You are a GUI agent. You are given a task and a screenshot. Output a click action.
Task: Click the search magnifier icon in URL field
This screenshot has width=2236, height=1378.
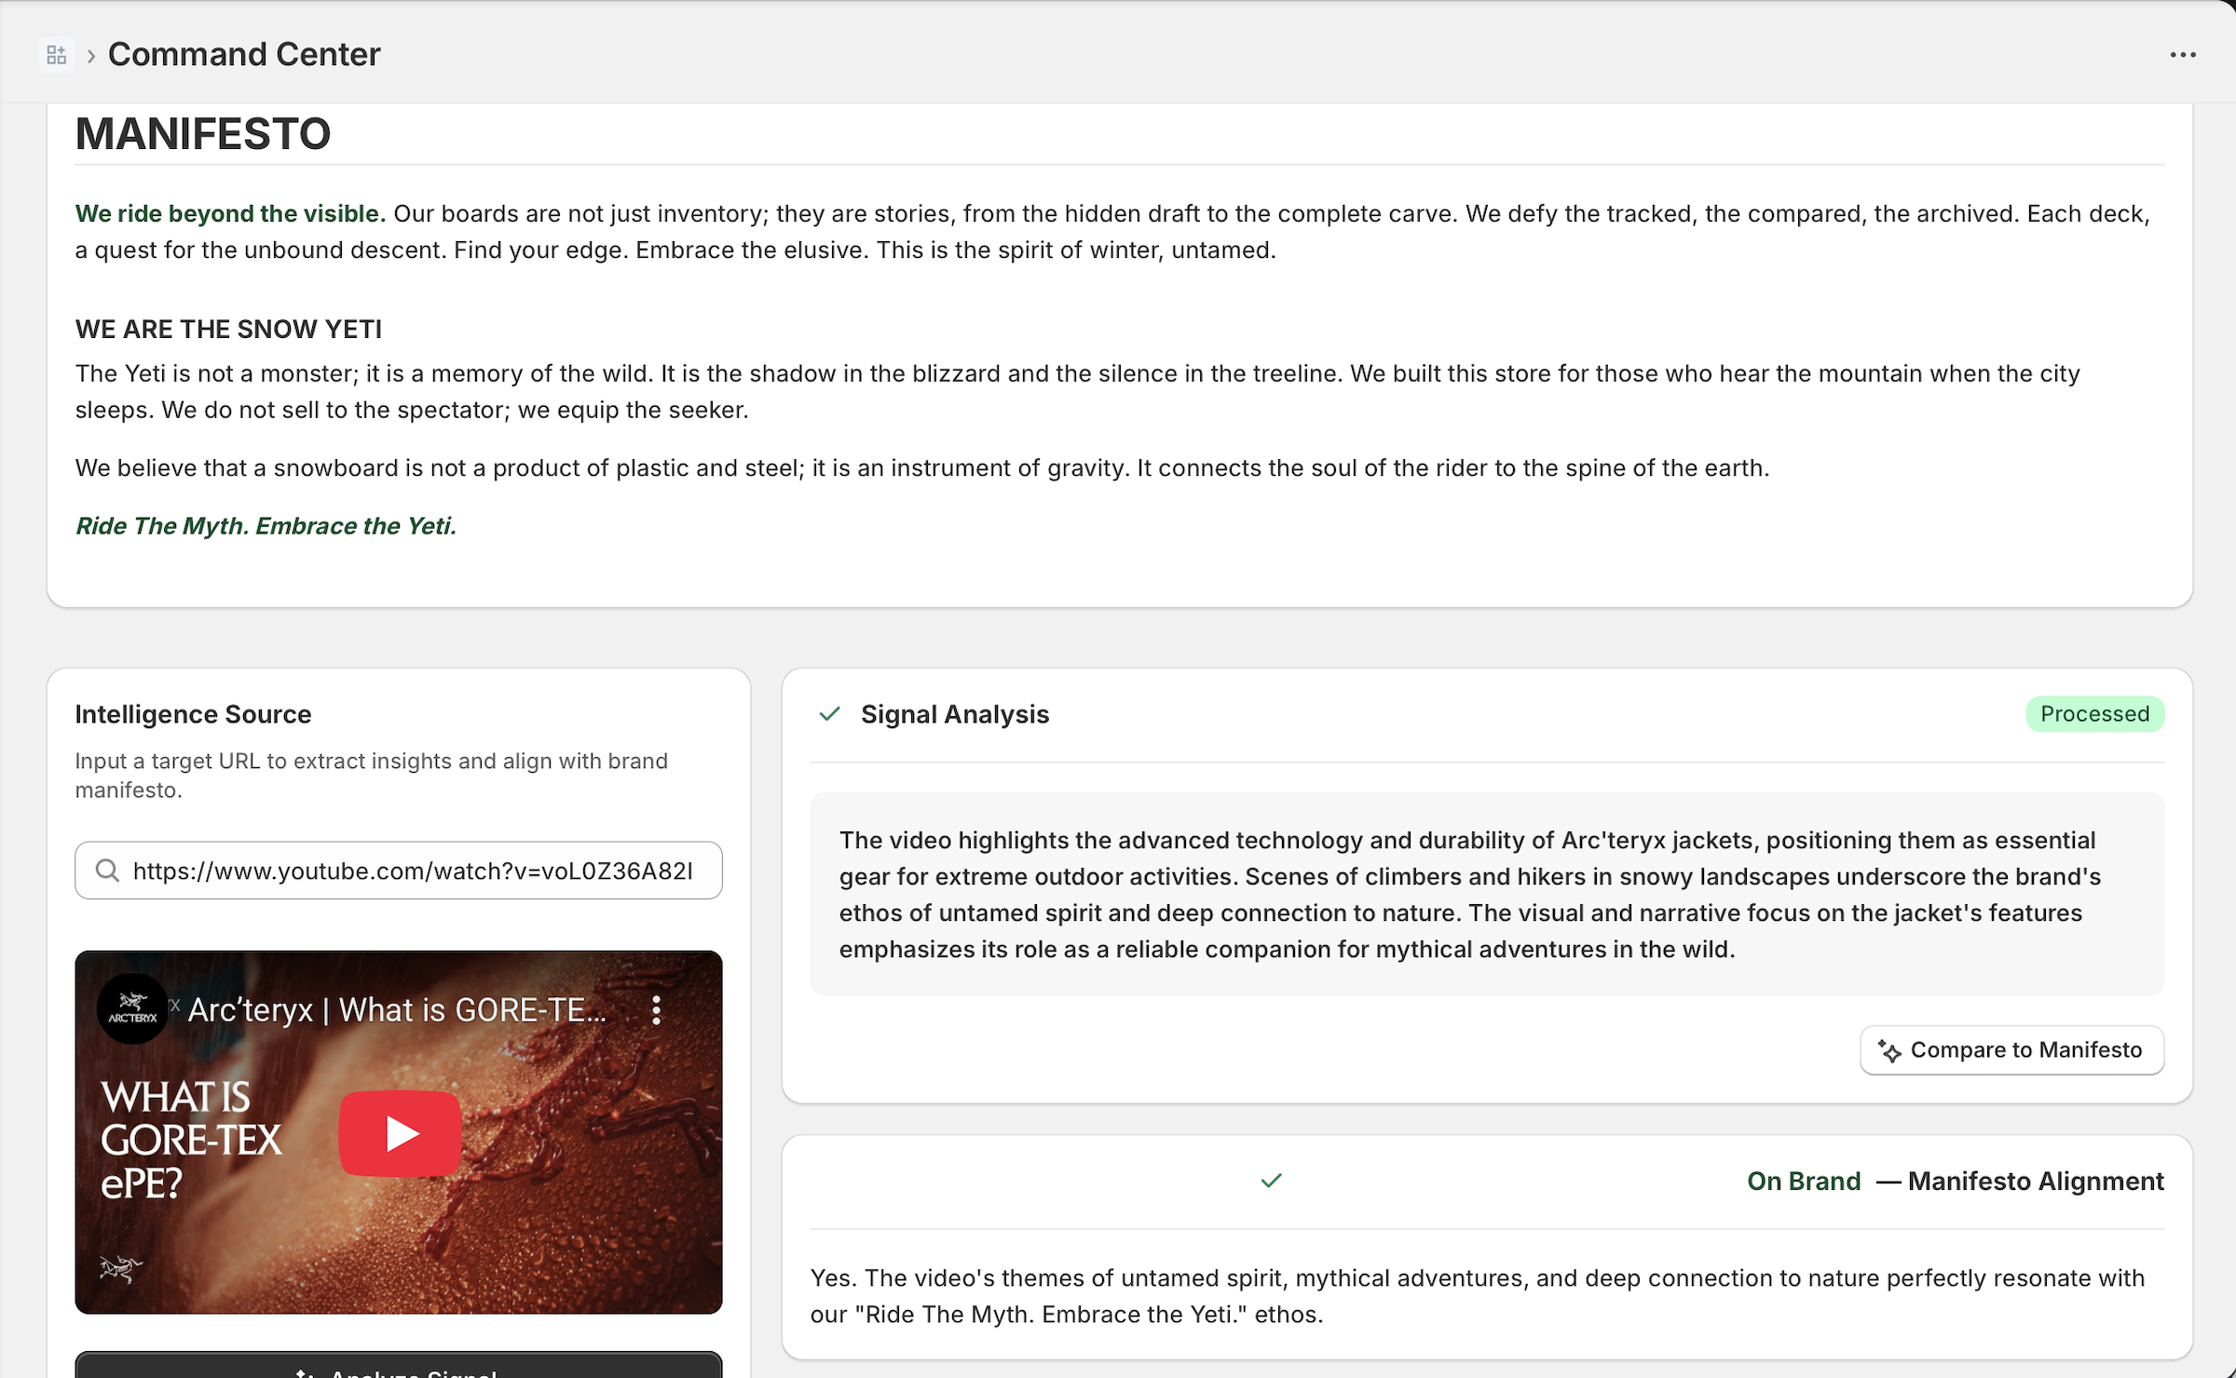[108, 871]
